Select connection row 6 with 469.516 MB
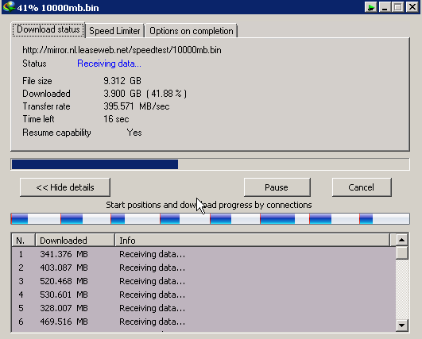422x339 pixels. coord(203,322)
